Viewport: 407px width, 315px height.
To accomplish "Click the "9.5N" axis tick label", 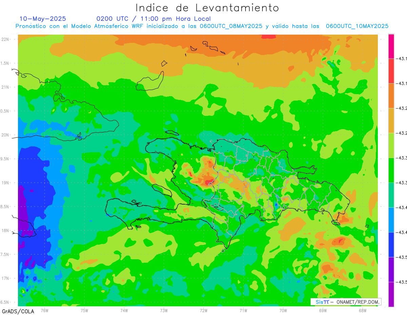I will [5, 159].
